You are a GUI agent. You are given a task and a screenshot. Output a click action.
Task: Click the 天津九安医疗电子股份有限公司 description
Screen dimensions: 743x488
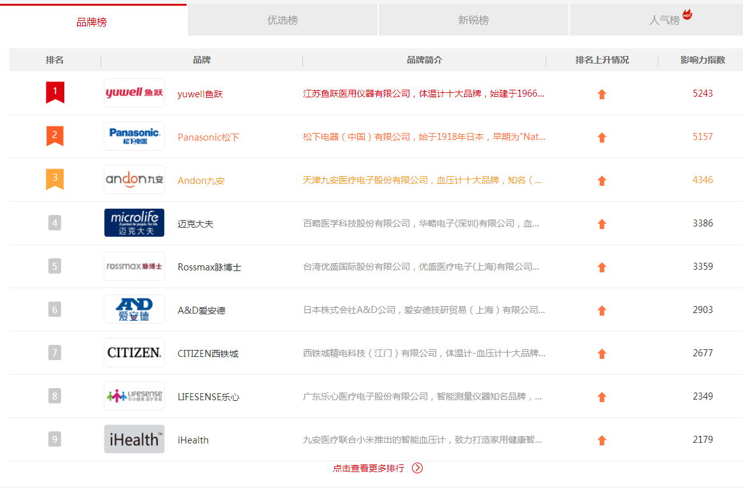click(x=422, y=180)
